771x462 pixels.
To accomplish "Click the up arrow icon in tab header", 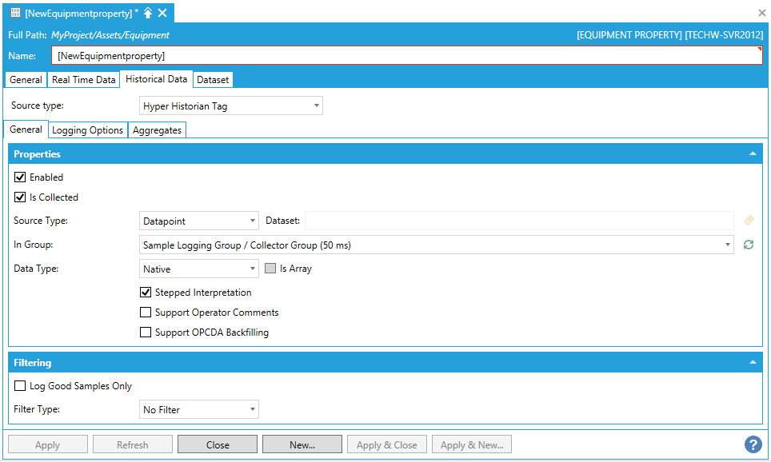I will pos(148,13).
